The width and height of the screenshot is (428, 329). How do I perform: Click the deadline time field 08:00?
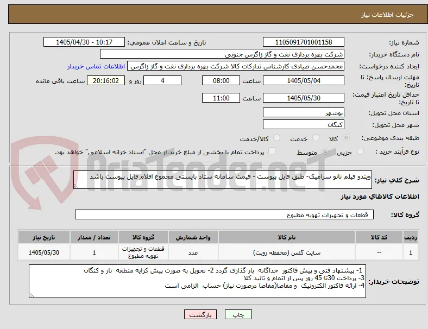point(221,80)
